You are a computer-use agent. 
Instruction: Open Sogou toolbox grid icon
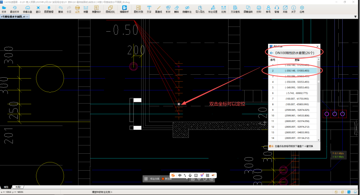[x=208, y=175]
